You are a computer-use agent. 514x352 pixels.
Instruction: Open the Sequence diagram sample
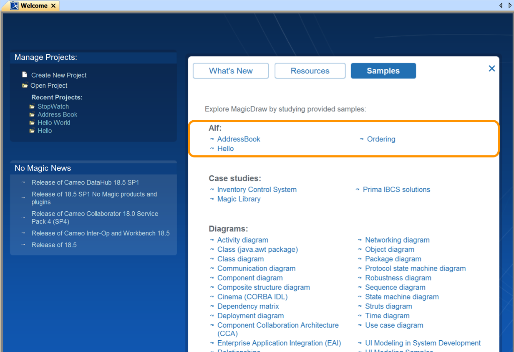[x=395, y=287]
